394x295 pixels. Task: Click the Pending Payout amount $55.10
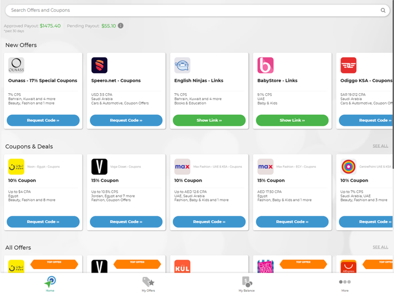[x=109, y=26]
